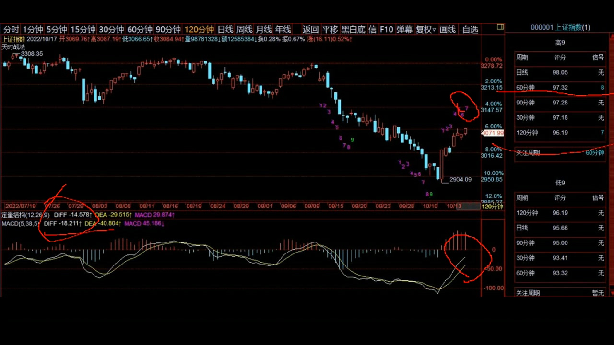Screen dimensions: 614x345
Task: Click the 000001 上证指数(1) title
Action: [x=560, y=27]
